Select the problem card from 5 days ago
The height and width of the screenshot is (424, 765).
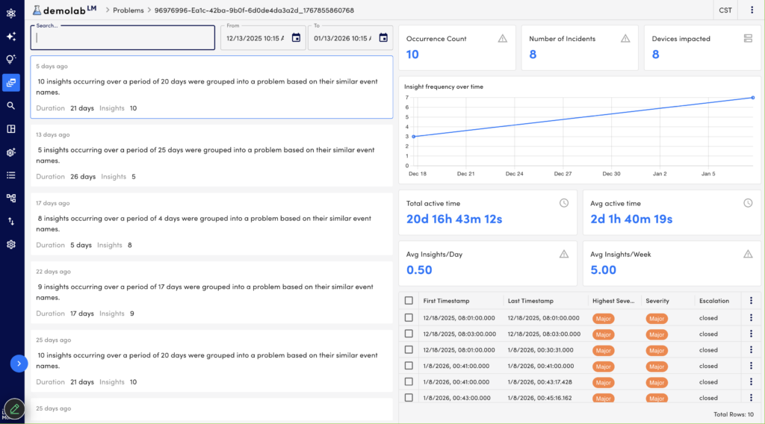pyautogui.click(x=211, y=87)
